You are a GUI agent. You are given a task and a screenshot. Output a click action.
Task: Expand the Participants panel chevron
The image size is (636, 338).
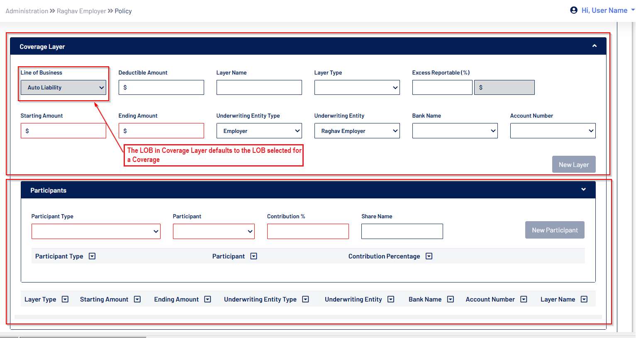583,190
